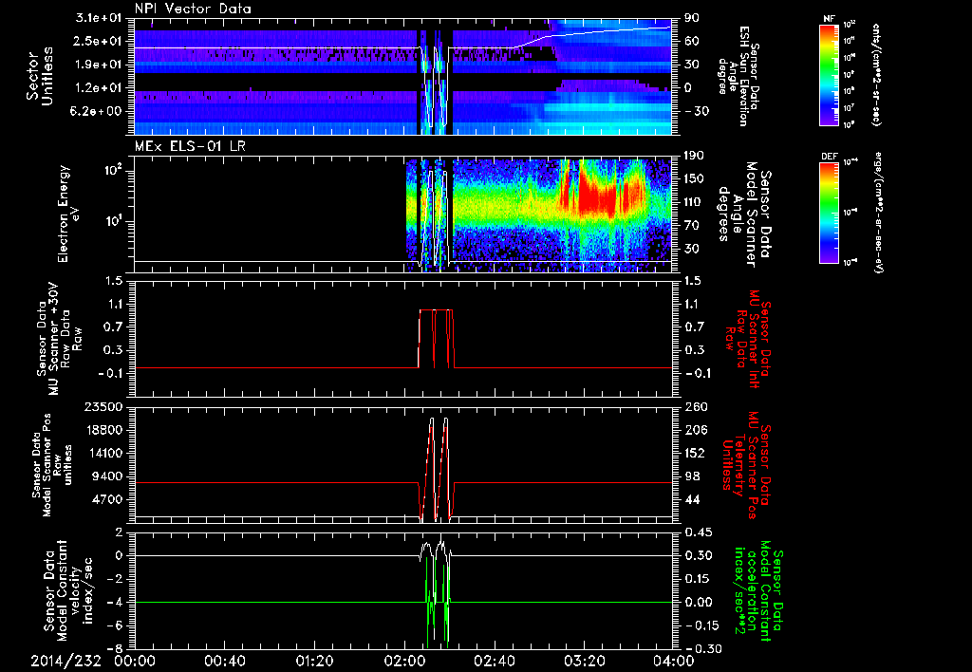Click the '260' telemetry tick value

pos(695,406)
